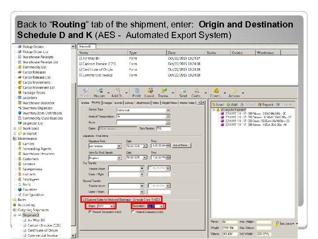Select the Certificate of Origin document row
The height and width of the screenshot is (239, 318).
point(188,69)
